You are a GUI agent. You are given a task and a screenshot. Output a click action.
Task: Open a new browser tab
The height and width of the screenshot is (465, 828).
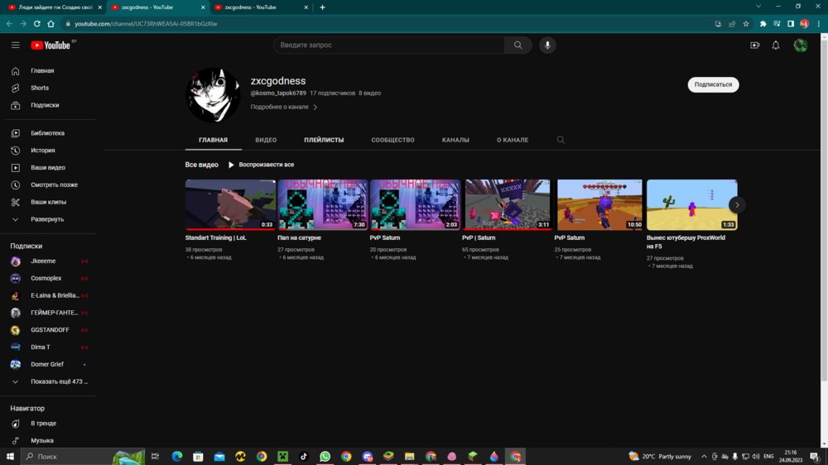pos(323,7)
